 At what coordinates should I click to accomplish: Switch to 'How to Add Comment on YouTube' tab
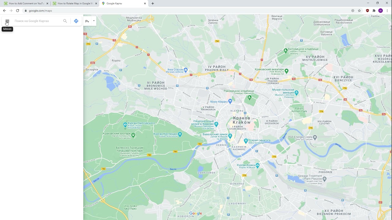(26, 3)
